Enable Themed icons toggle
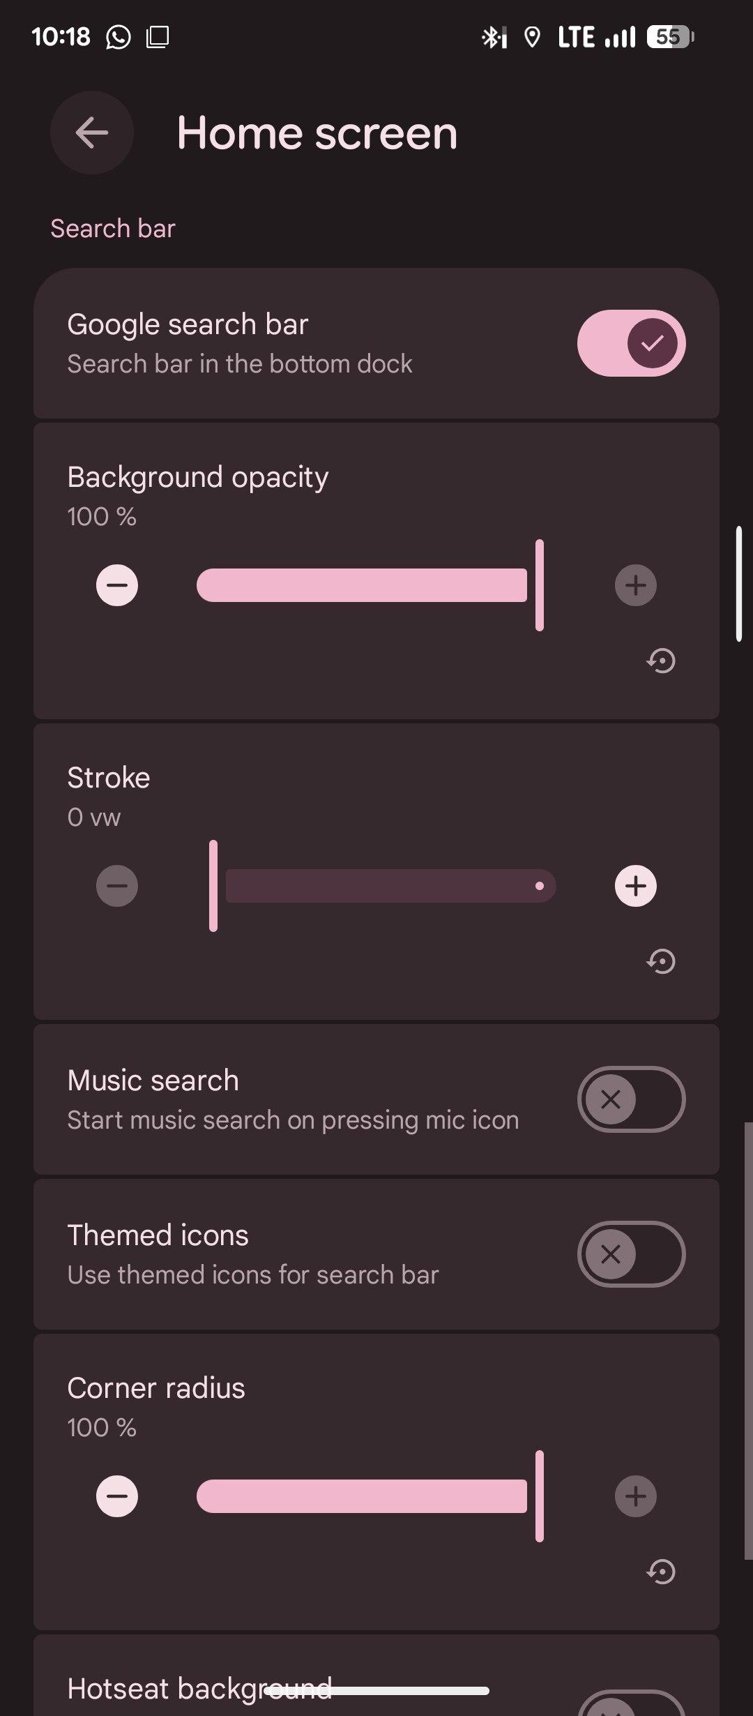Screen dimensions: 753x1716 631,1254
